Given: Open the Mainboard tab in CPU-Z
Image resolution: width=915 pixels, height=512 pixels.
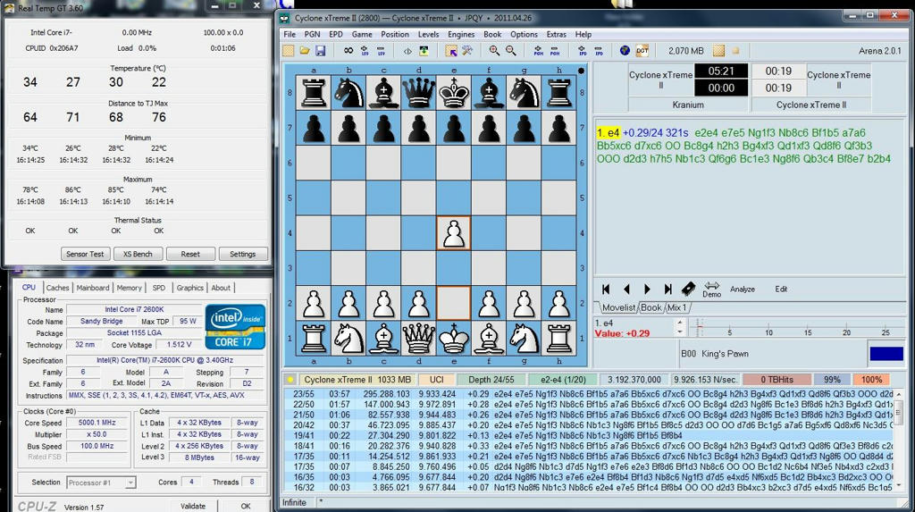Looking at the screenshot, I should pos(93,288).
